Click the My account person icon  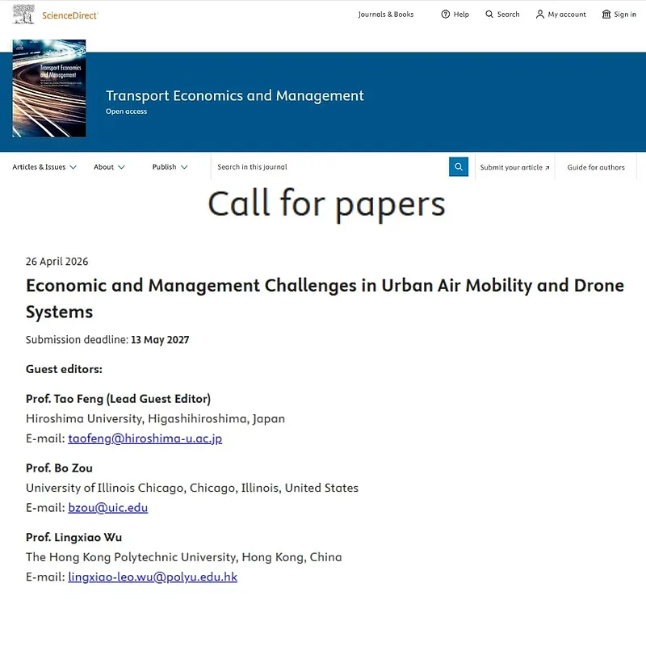tap(539, 15)
